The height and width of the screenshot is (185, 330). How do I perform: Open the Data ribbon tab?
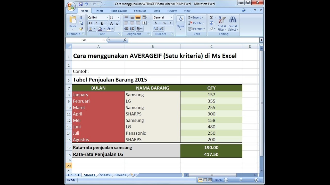point(157,11)
